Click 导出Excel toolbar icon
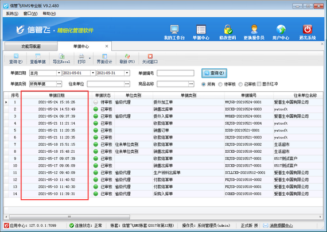 click(62, 56)
